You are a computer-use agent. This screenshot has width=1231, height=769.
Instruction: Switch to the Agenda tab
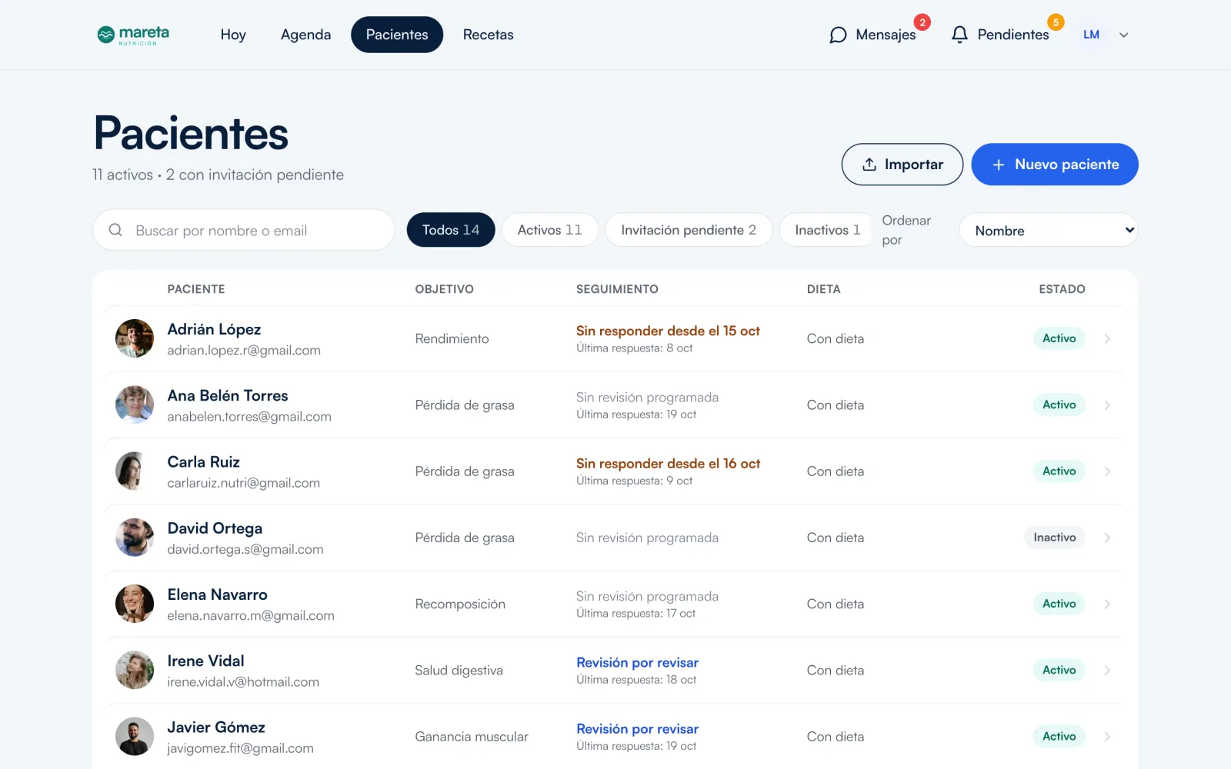[x=305, y=35]
